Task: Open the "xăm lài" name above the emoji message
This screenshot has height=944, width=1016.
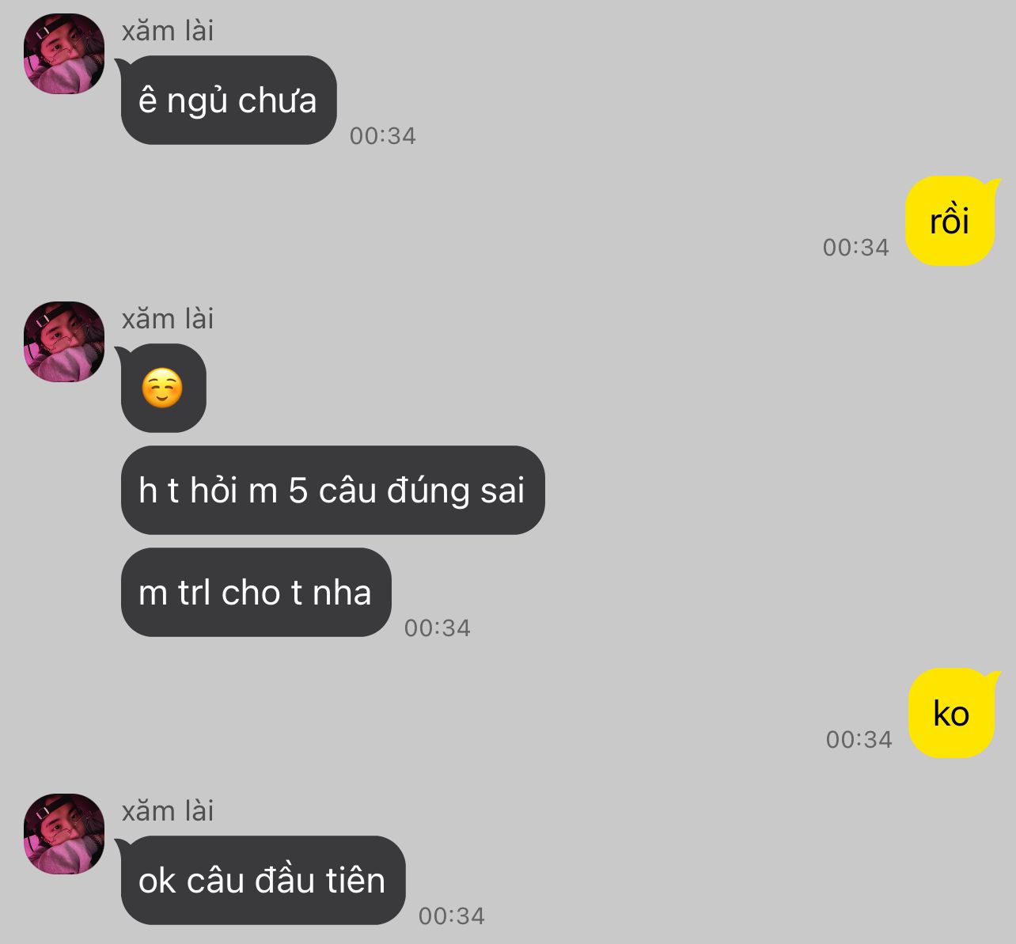Action: pos(168,319)
